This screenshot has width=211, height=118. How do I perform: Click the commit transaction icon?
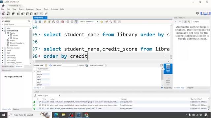(x=68, y=22)
